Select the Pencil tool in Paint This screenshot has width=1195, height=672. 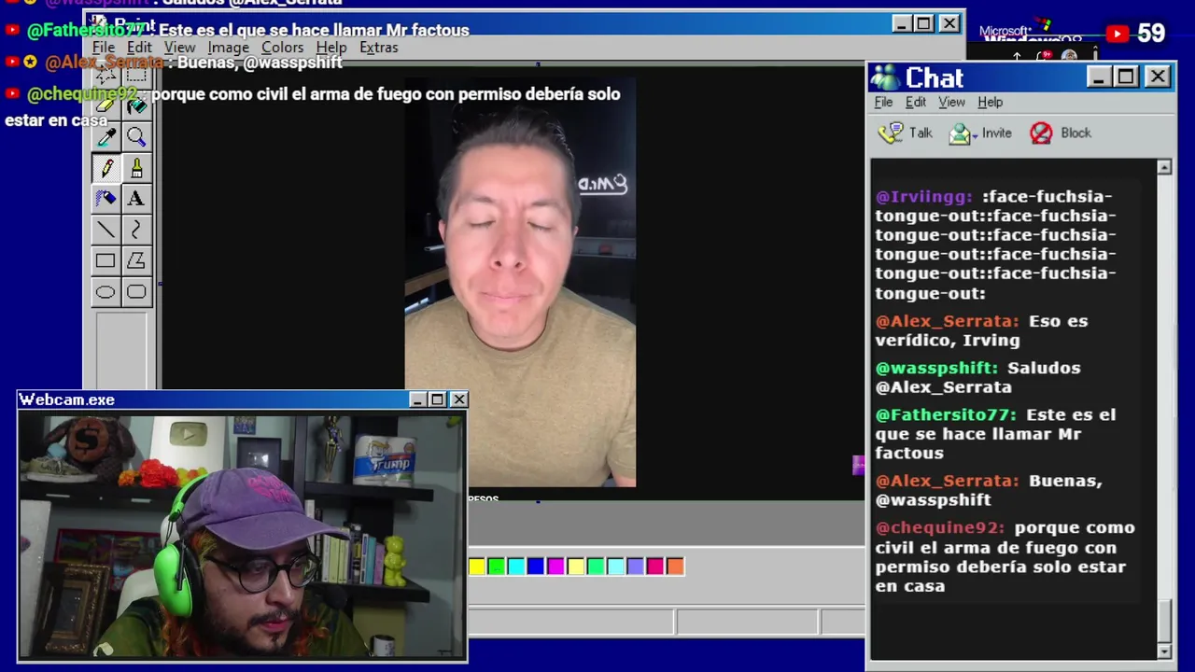(105, 168)
